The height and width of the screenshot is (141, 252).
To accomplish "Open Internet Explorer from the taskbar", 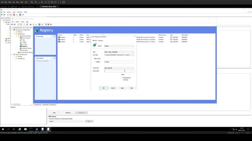I will 20,129.
